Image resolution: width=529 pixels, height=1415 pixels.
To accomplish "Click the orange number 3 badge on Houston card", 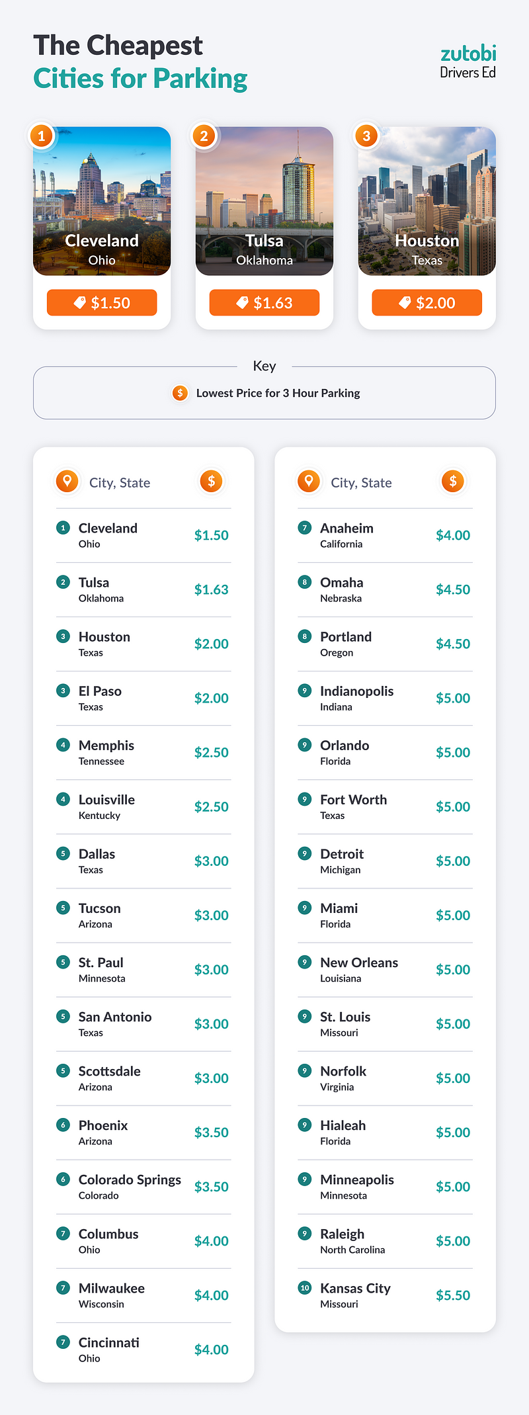I will coord(367,136).
